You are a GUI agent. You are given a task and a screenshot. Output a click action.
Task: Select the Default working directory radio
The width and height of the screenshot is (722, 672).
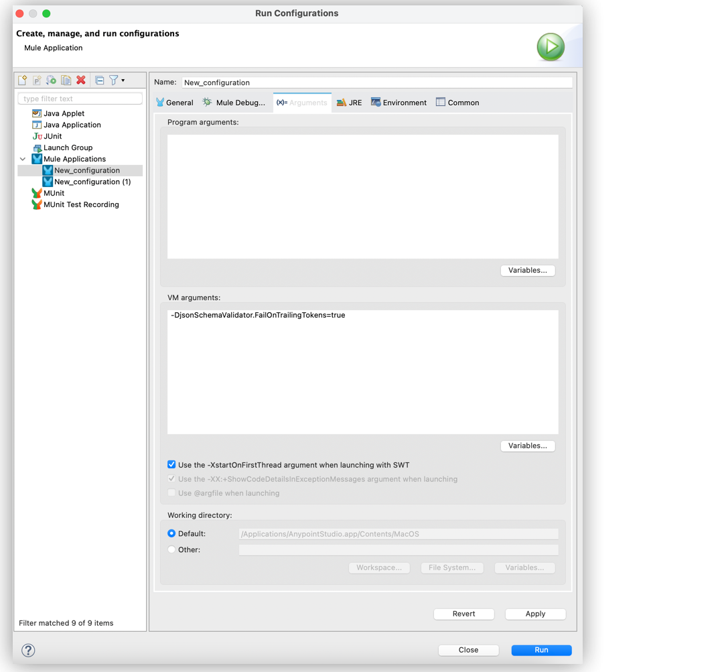171,533
